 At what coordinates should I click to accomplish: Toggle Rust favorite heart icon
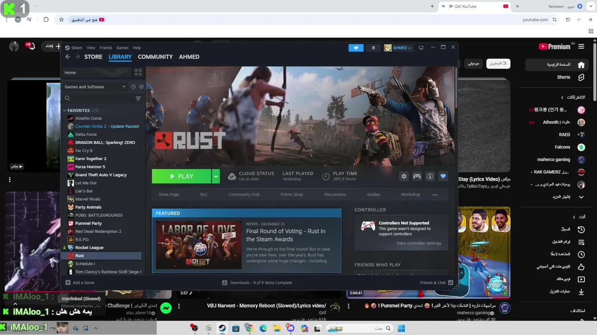pyautogui.click(x=443, y=176)
